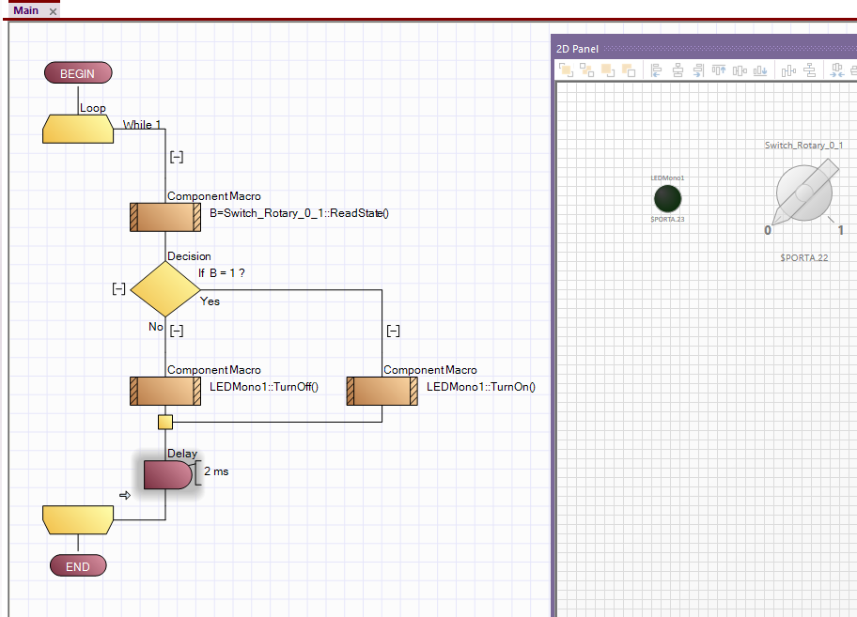Click rotary switch position 1 marker
857x617 pixels.
pyautogui.click(x=841, y=230)
